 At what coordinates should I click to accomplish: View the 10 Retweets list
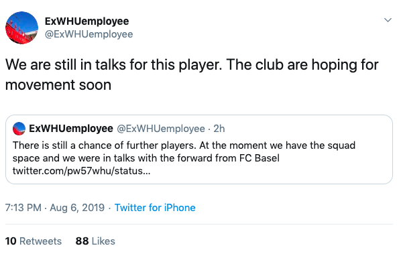[34, 241]
